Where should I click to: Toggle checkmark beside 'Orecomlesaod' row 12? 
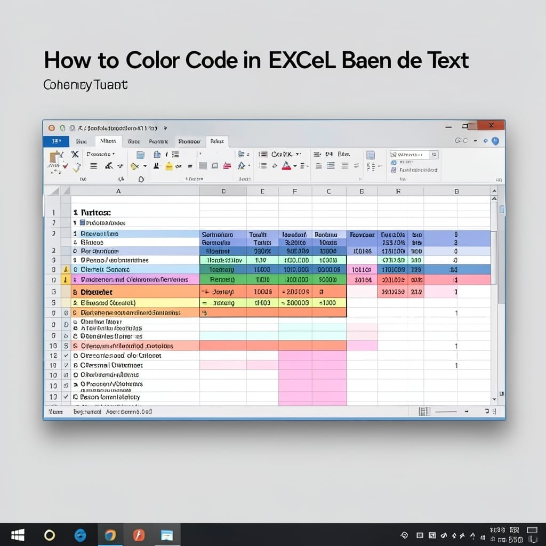tap(66, 356)
